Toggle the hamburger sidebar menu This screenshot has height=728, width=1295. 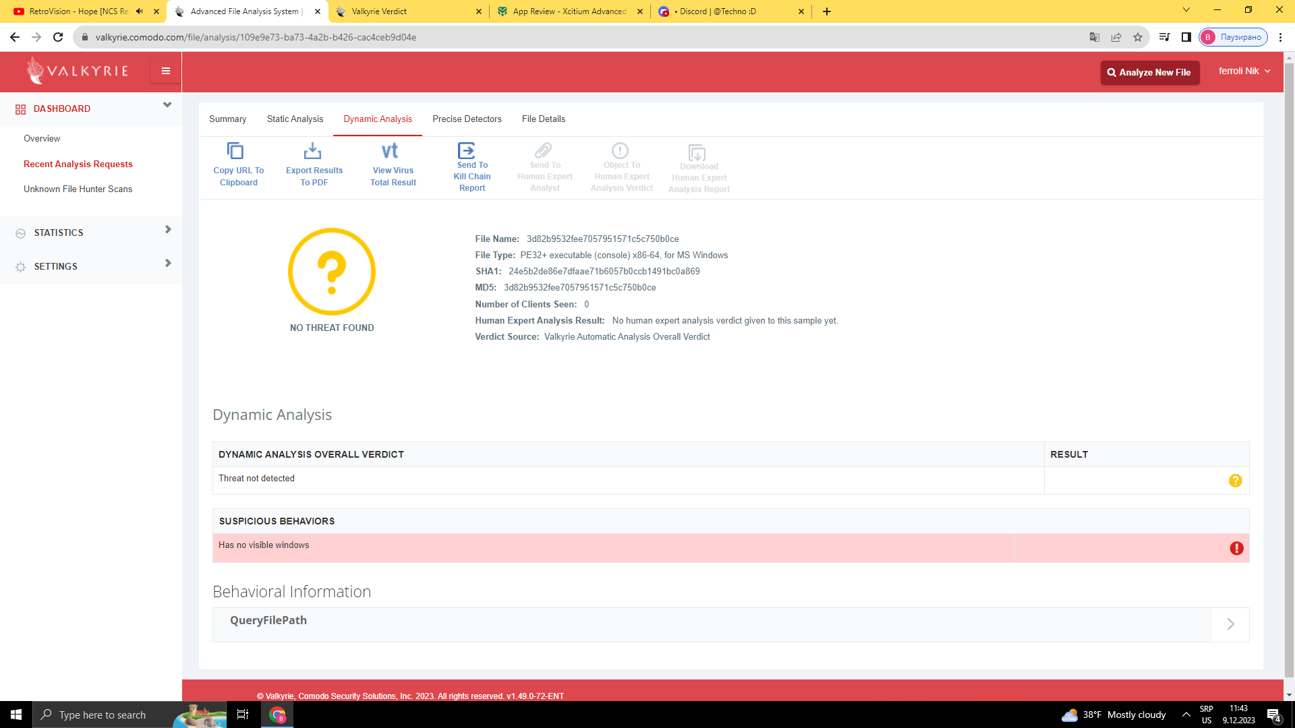[165, 71]
